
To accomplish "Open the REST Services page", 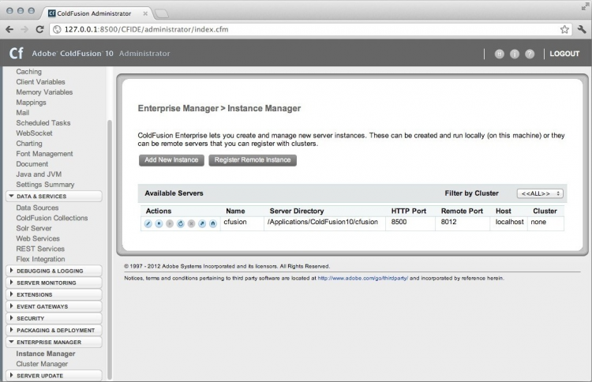I will click(x=40, y=249).
